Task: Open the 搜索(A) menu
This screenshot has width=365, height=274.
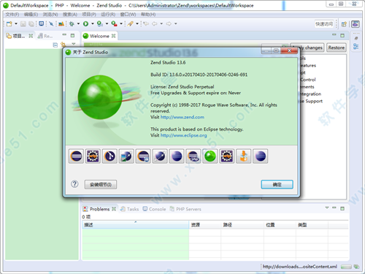Action: coord(70,15)
